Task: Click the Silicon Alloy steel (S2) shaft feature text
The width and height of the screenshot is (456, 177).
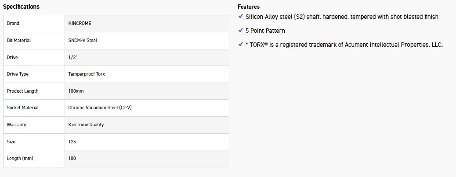Action: [342, 17]
